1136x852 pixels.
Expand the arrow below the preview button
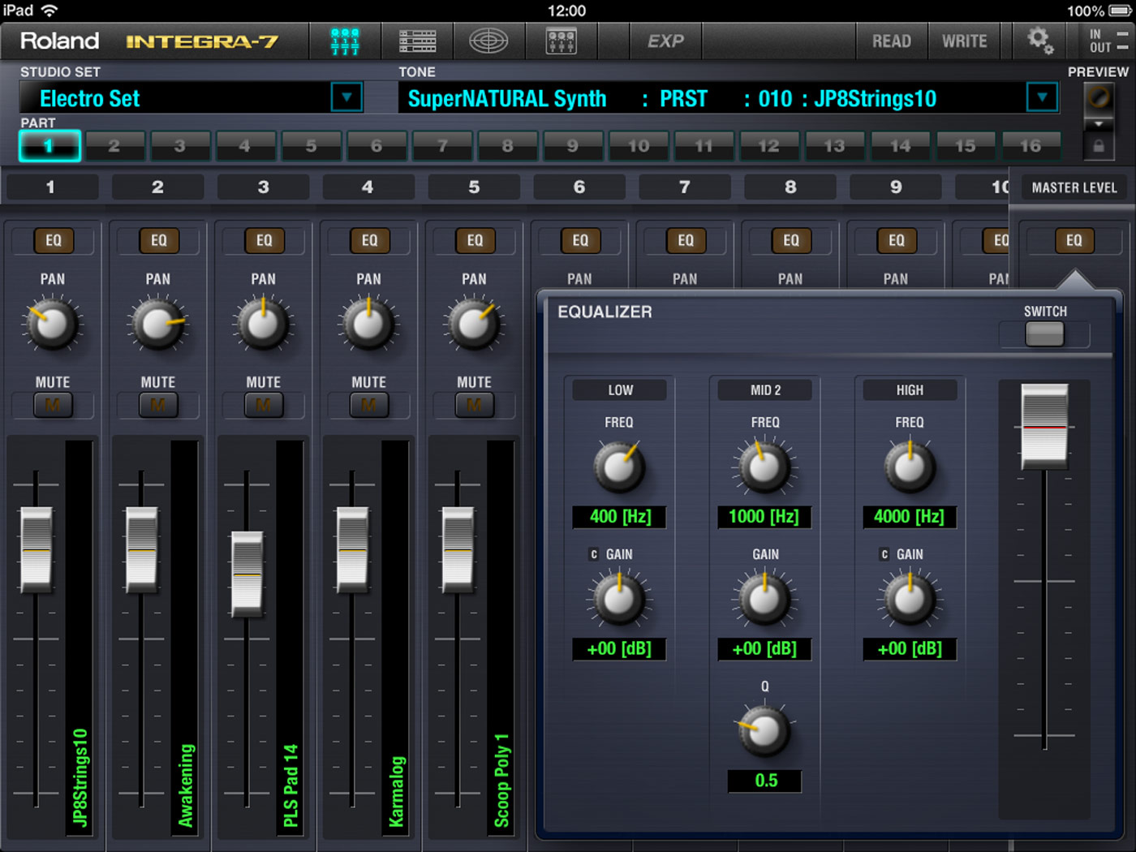[1098, 124]
